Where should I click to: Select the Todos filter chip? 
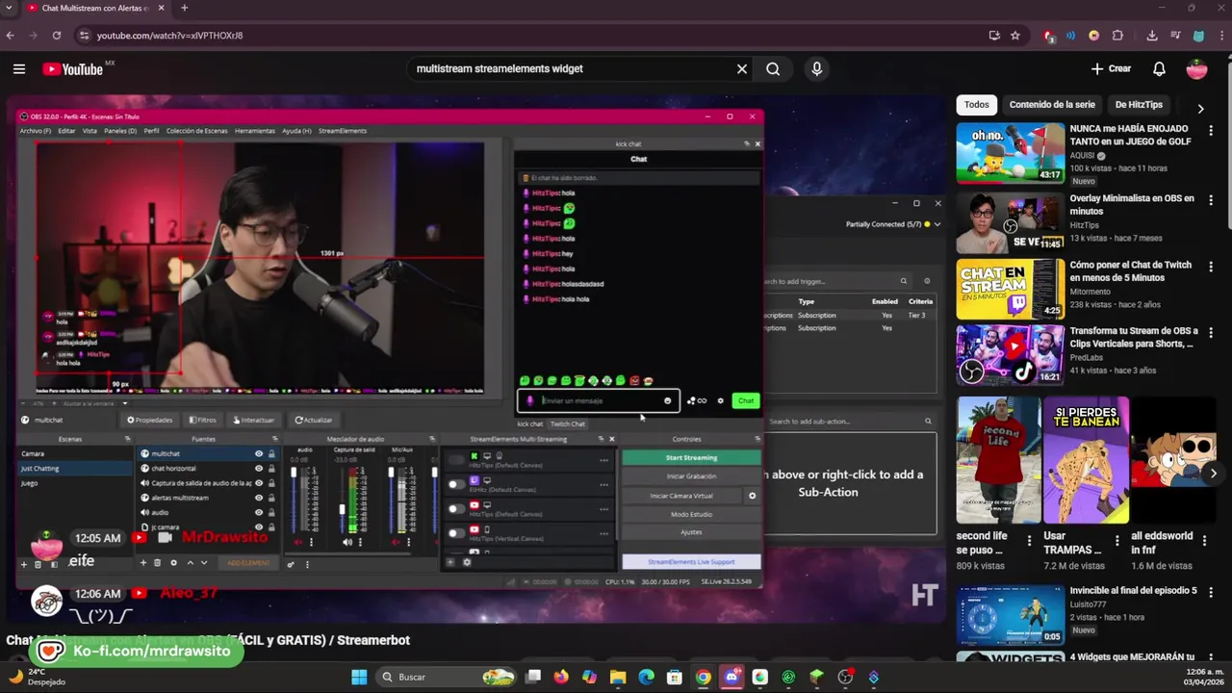(x=977, y=105)
